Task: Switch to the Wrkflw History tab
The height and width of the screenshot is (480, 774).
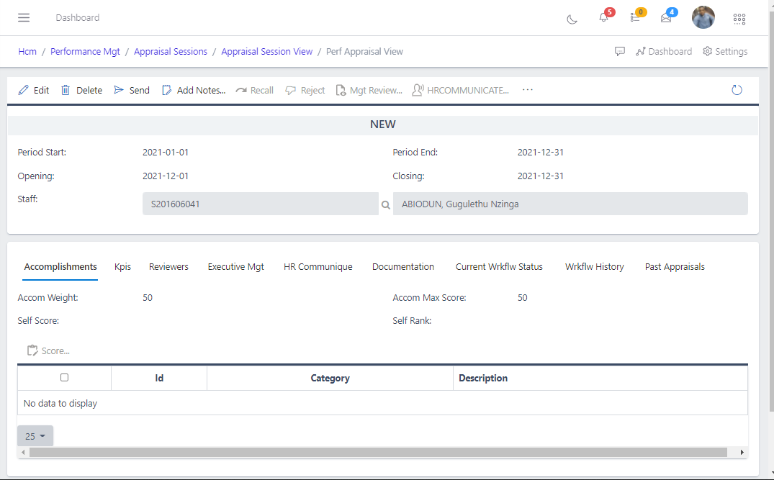Action: pos(594,267)
